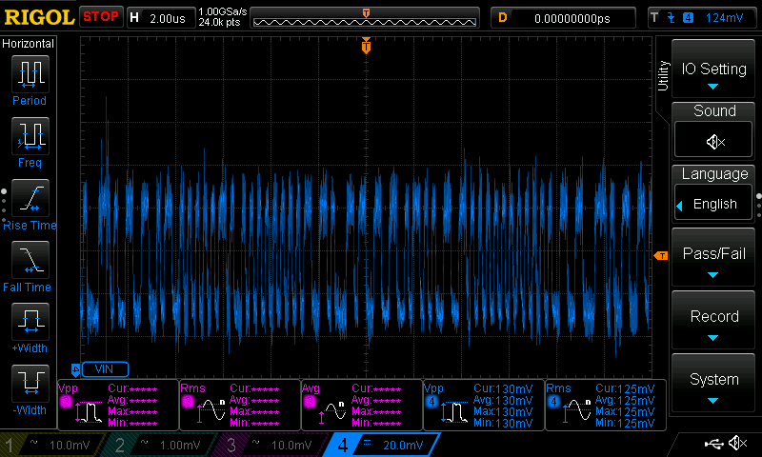This screenshot has height=457, width=762.
Task: Click the delay 0.00000000ps readout
Action: pyautogui.click(x=563, y=18)
